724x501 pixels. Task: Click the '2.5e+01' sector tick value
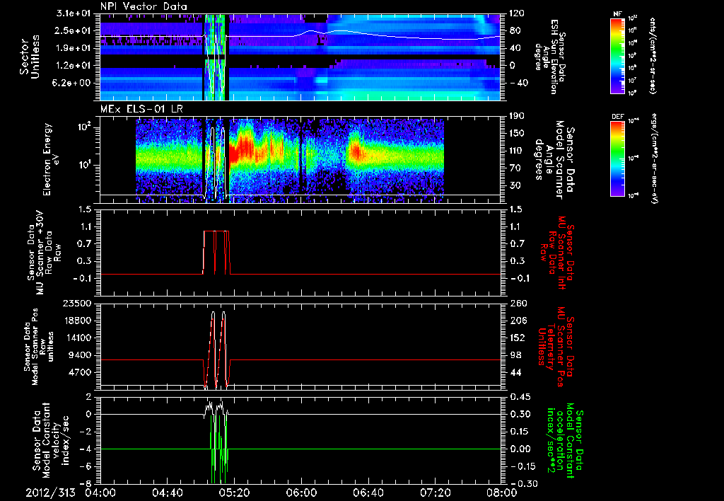tap(74, 30)
